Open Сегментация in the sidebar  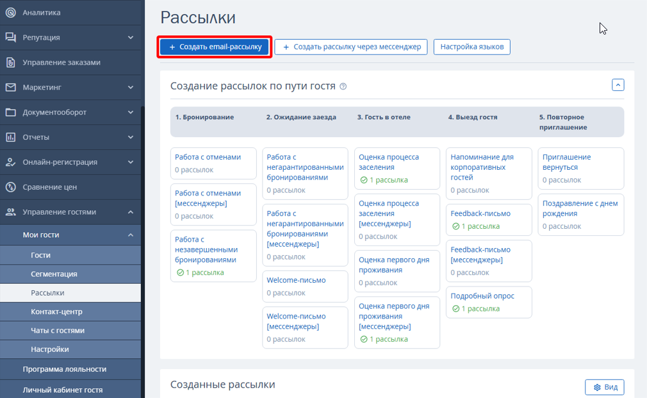(54, 274)
